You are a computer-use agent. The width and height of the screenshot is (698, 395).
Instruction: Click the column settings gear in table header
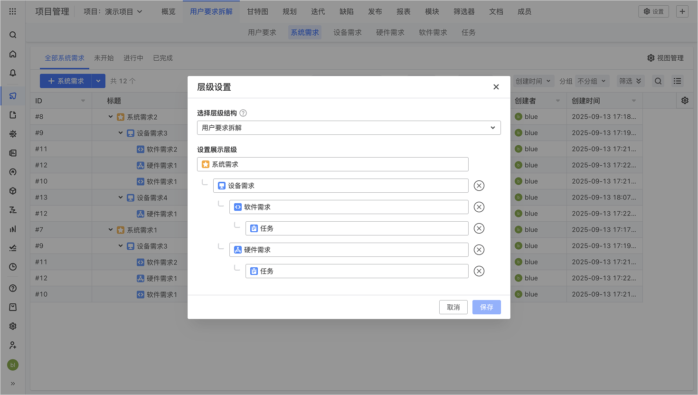click(684, 100)
